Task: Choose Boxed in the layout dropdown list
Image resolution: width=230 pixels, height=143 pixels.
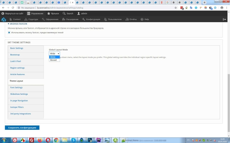Action: (x=53, y=60)
